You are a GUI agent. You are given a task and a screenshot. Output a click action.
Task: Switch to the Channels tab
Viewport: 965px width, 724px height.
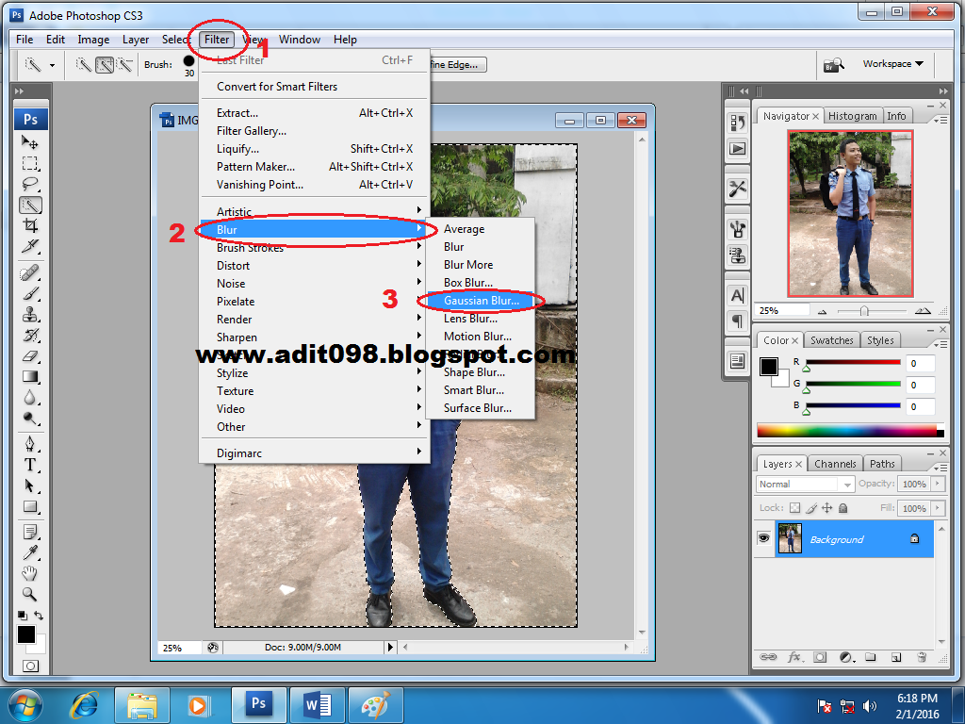[835, 464]
